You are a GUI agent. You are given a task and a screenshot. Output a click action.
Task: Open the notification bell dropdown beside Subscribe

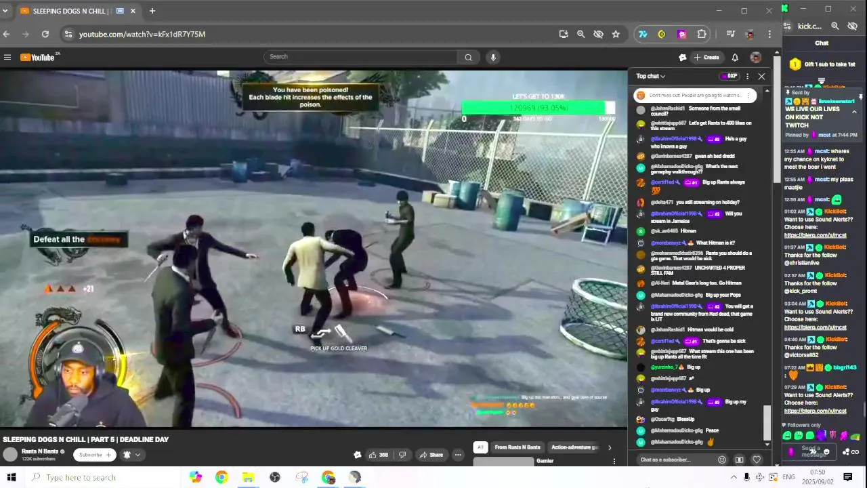click(x=131, y=455)
